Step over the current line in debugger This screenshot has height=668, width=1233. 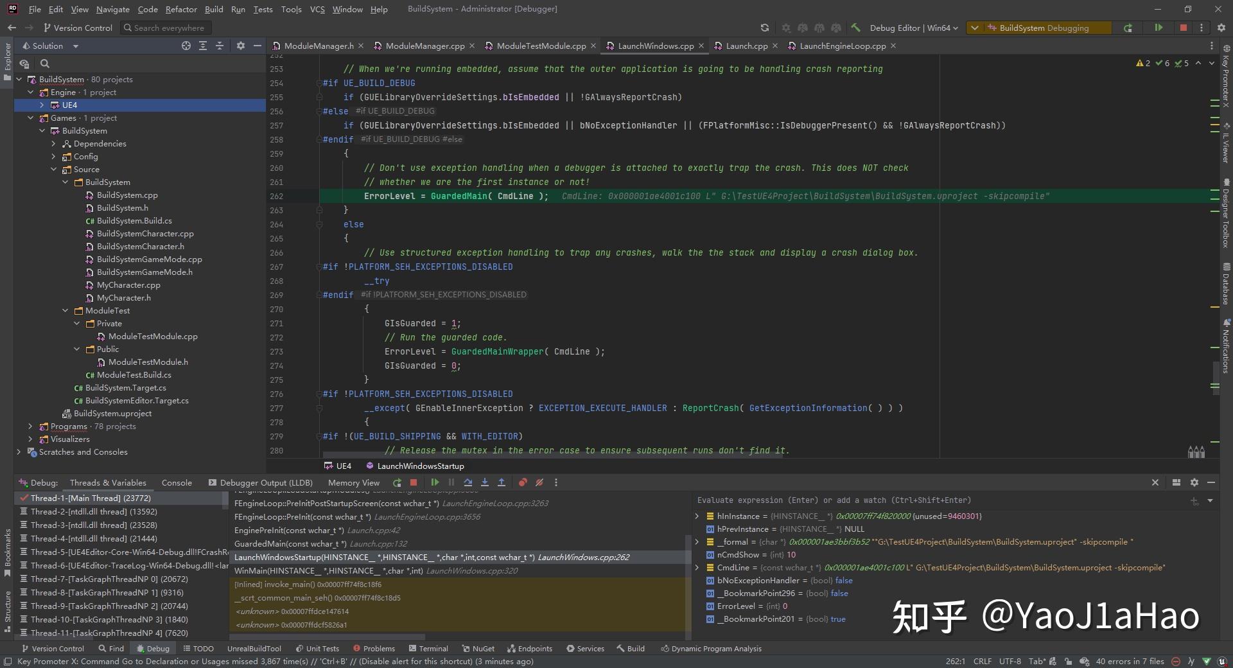tap(468, 482)
